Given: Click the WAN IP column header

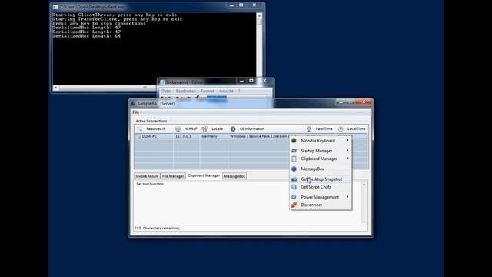Looking at the screenshot, I should coord(186,128).
